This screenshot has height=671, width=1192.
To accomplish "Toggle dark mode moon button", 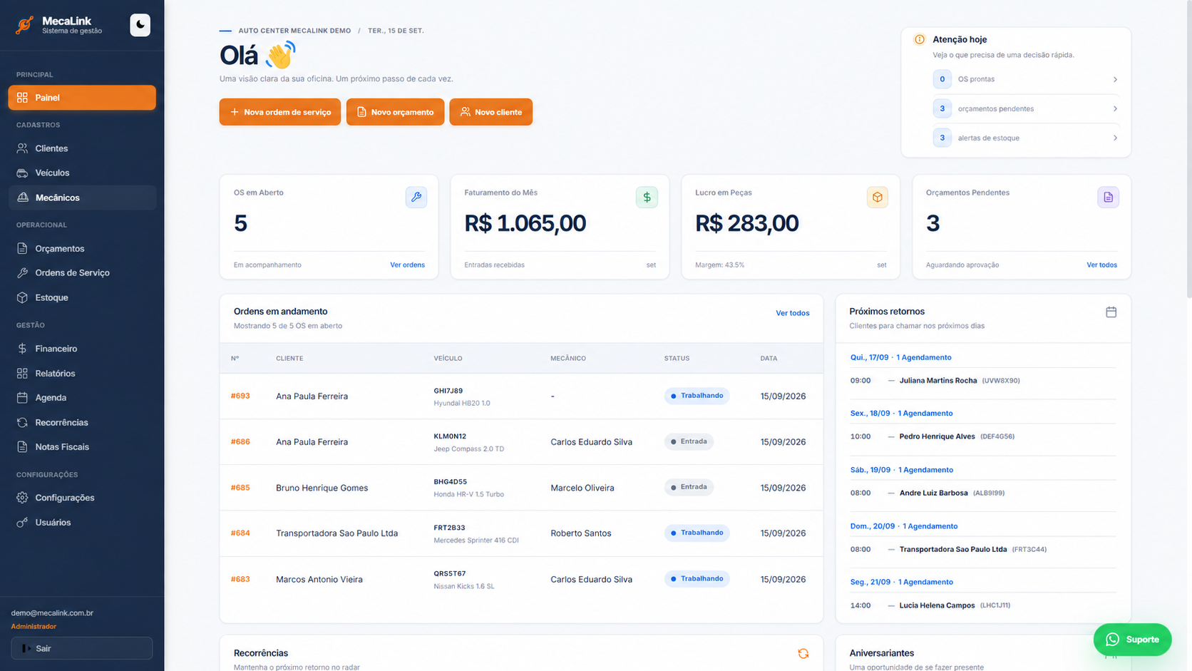I will tap(140, 25).
